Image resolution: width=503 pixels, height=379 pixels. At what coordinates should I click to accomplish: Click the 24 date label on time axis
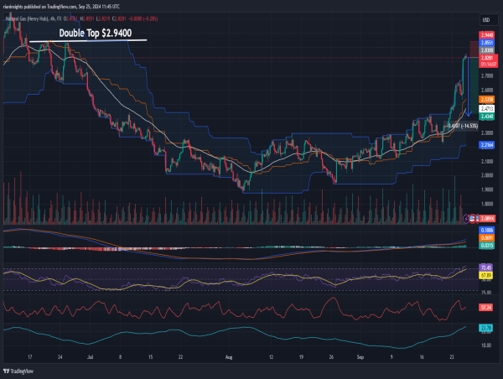(60, 357)
